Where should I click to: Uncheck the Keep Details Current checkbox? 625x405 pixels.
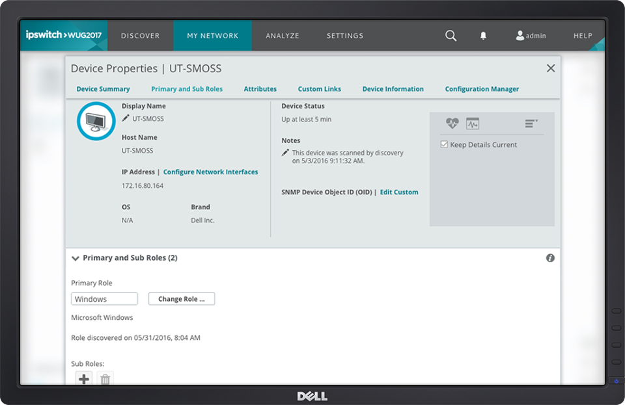point(444,144)
